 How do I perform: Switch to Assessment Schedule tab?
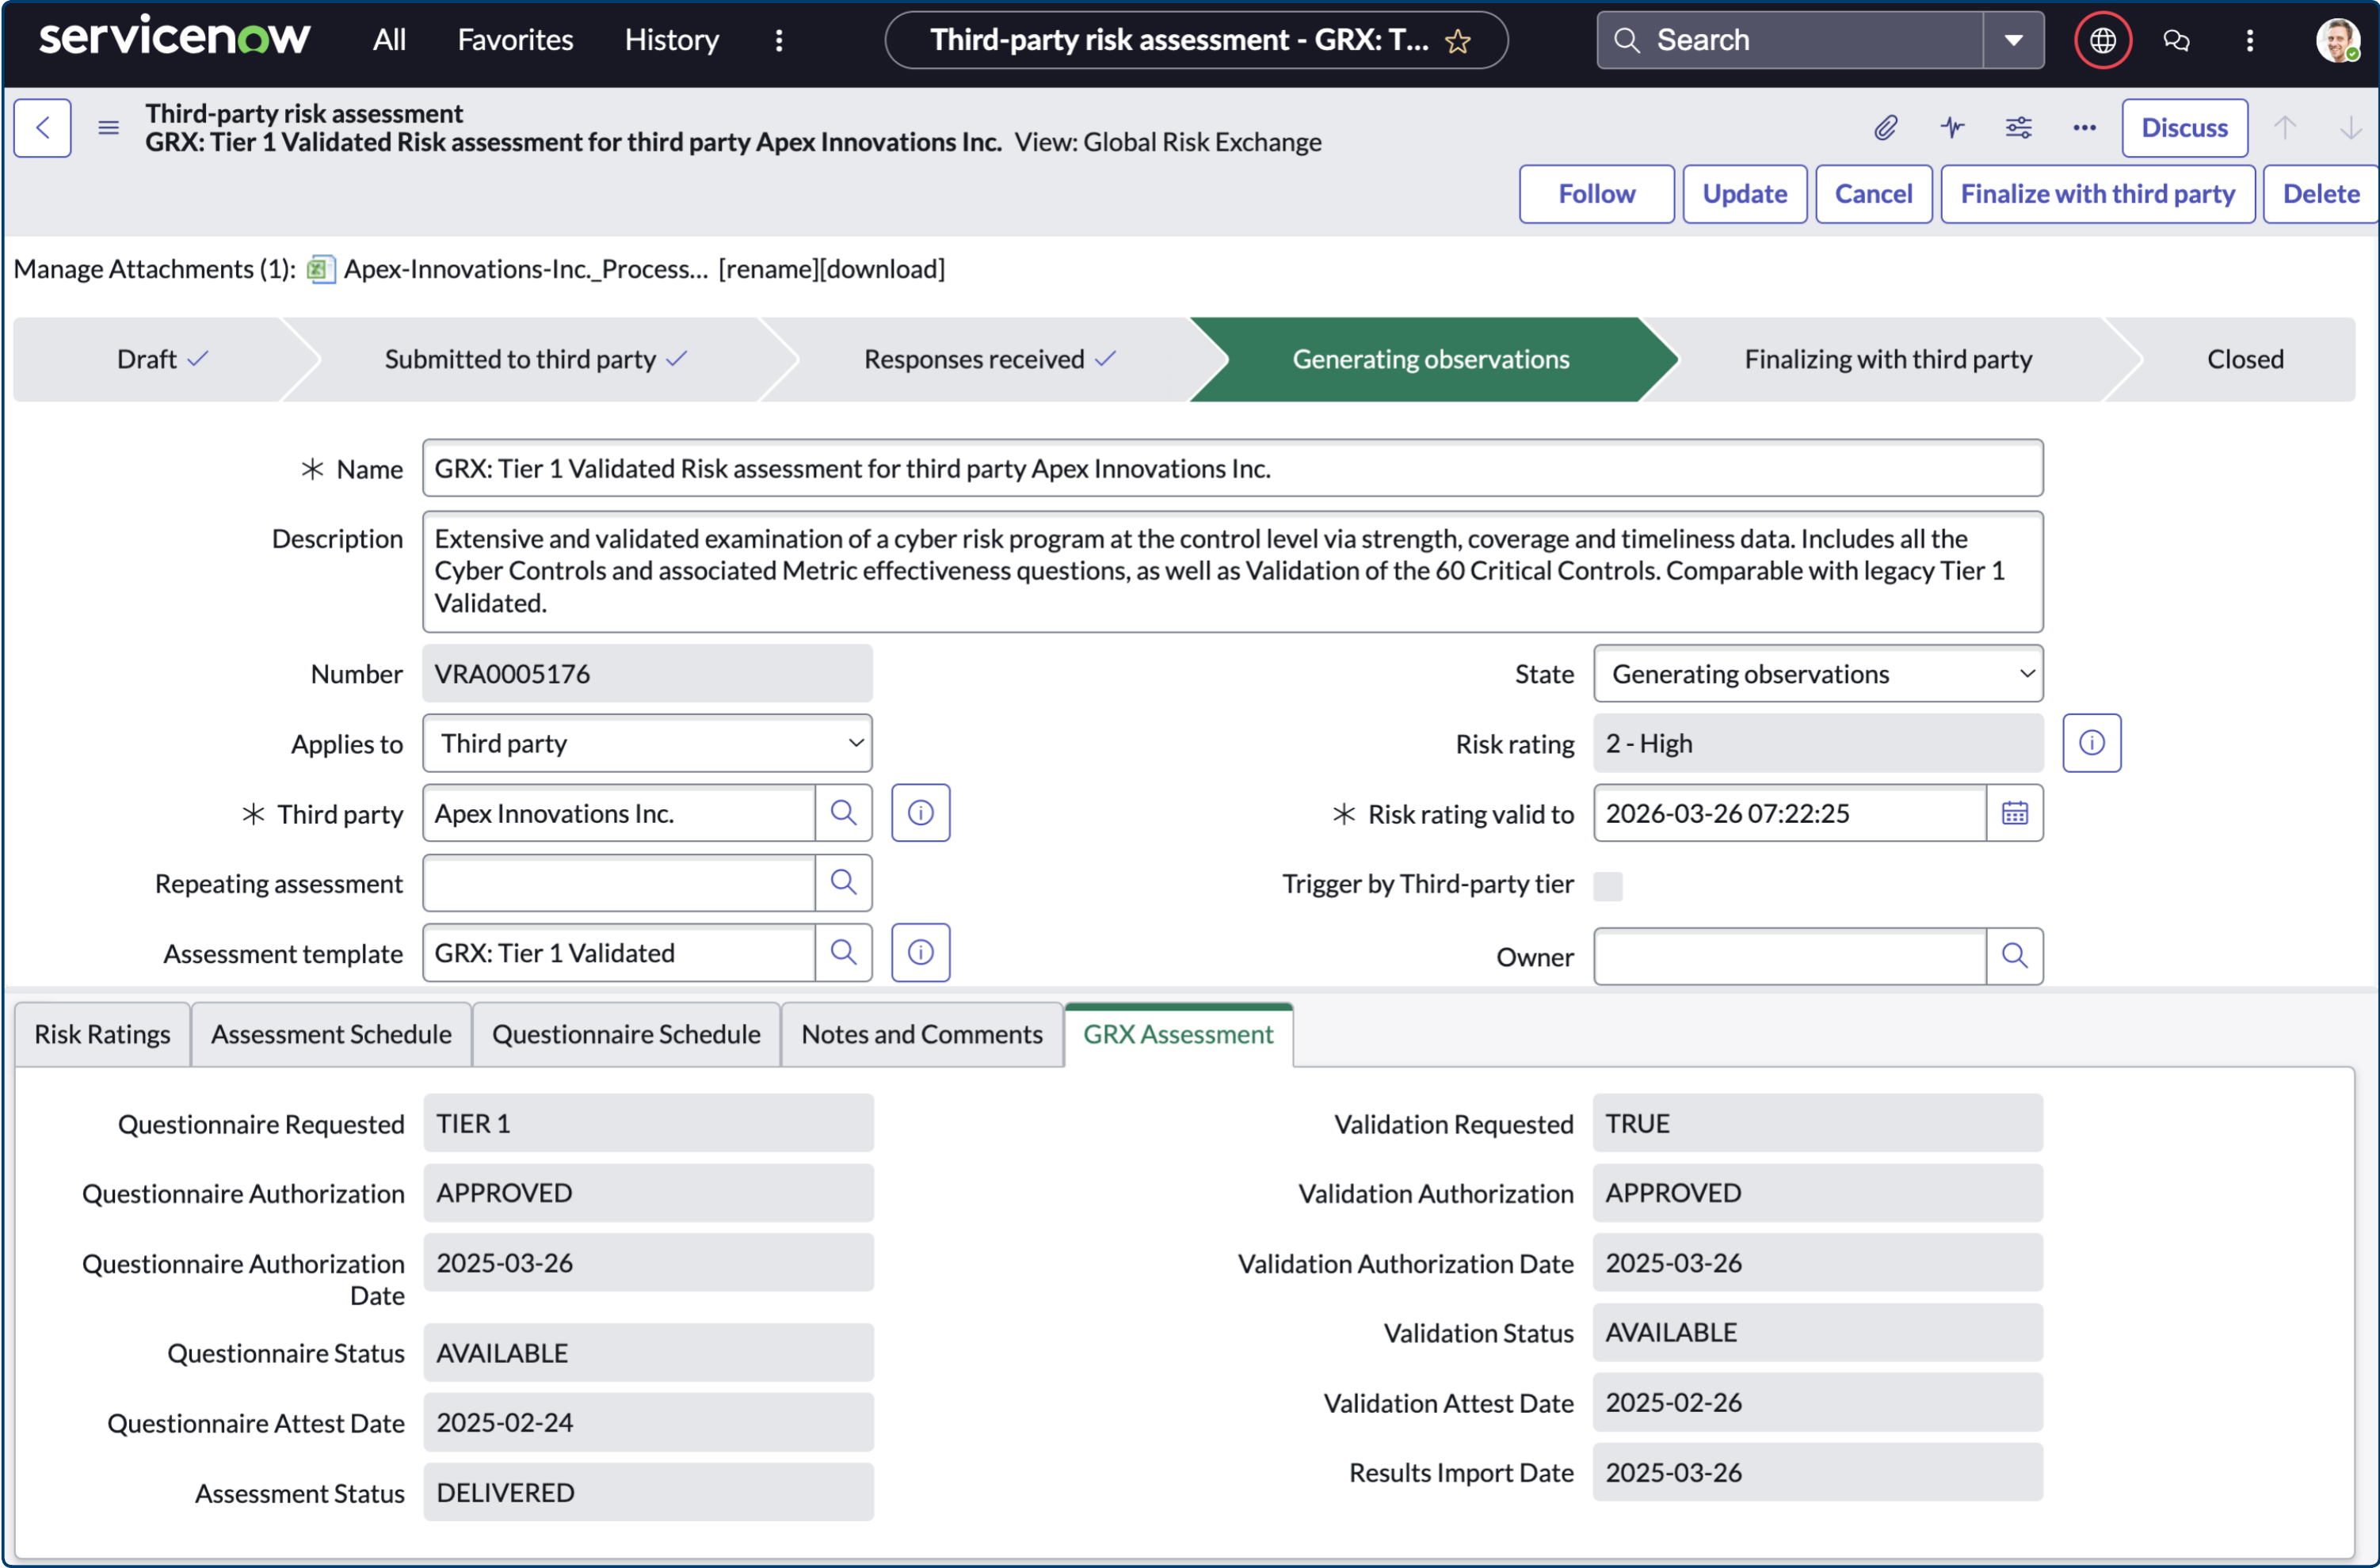coord(331,1034)
